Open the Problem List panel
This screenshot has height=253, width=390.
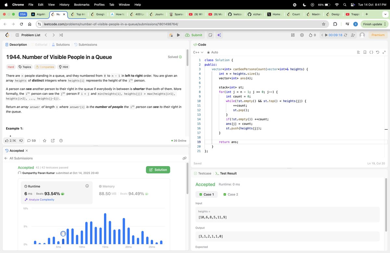coord(27,35)
